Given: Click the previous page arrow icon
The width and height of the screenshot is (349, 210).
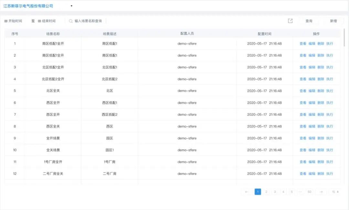Looking at the screenshot, I should [247, 192].
